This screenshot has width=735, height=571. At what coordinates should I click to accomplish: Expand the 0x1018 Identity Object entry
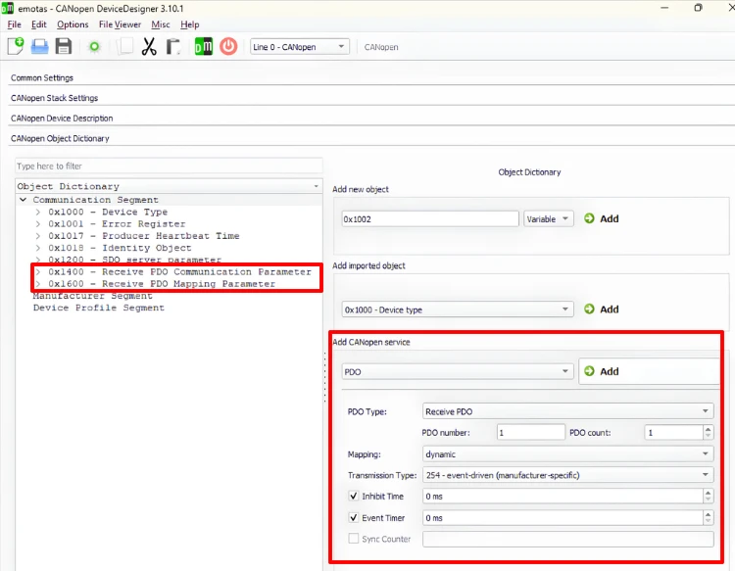pyautogui.click(x=38, y=248)
